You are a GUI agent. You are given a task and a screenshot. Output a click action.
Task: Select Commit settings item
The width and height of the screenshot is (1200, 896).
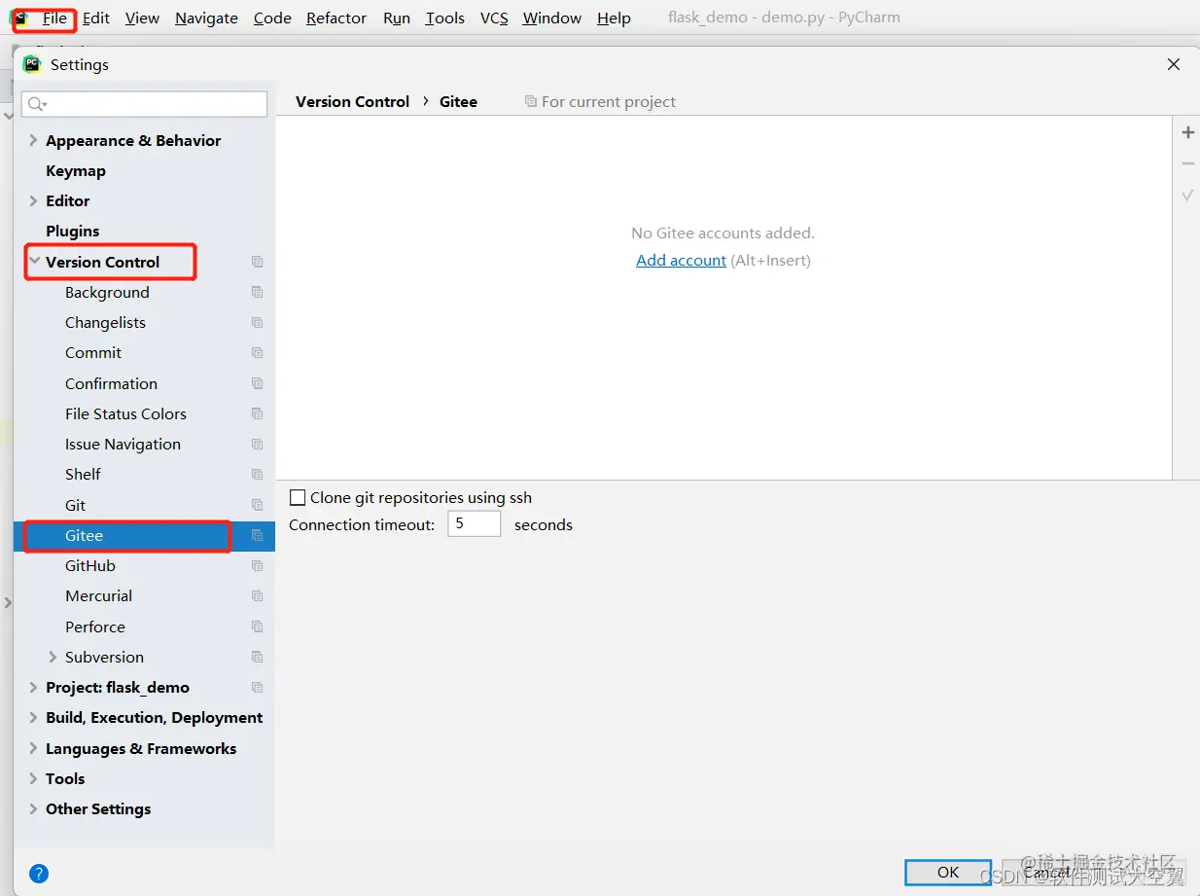(x=93, y=352)
